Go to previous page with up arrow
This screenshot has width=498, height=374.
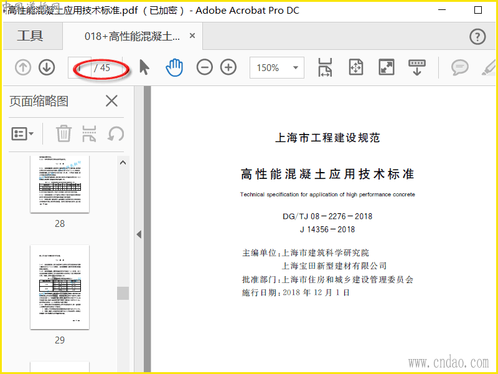[x=23, y=67]
